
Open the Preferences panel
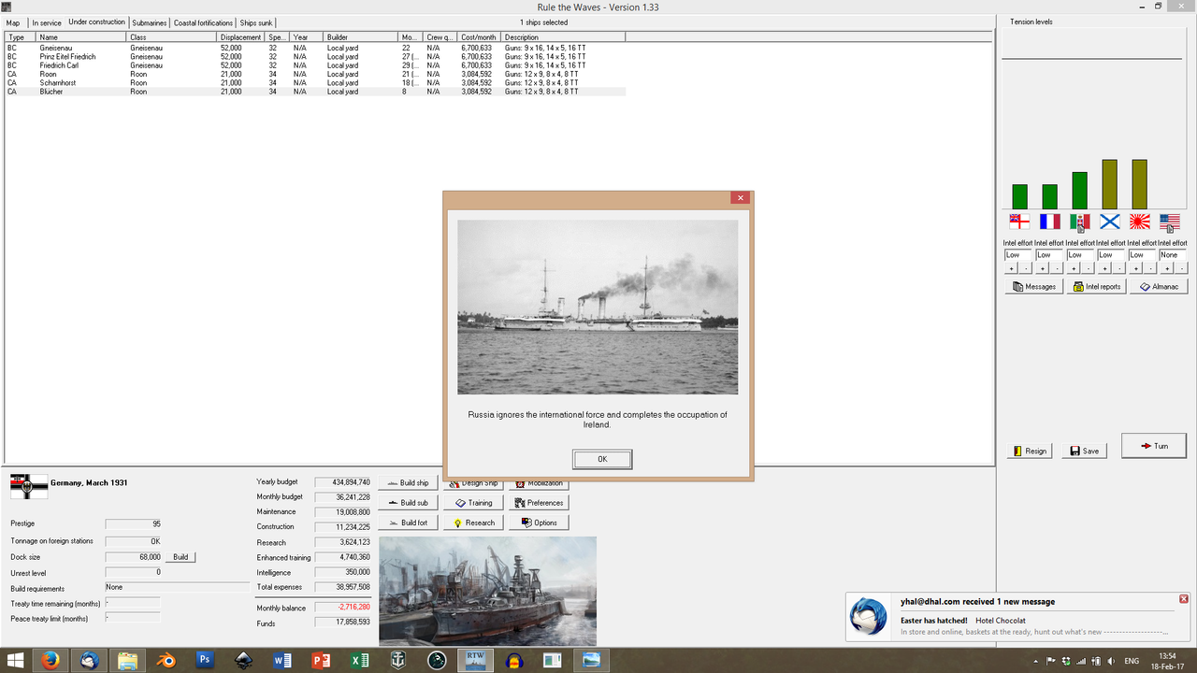[x=539, y=503]
